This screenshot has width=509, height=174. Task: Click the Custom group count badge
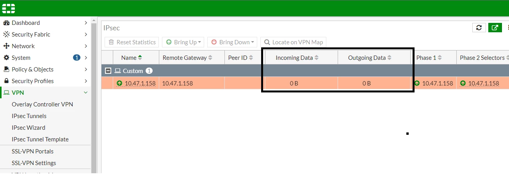[149, 71]
